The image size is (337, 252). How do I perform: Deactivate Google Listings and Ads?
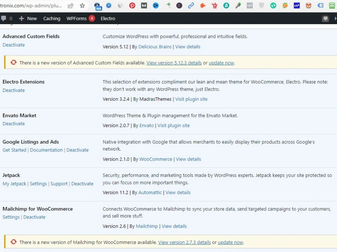pyautogui.click(x=78, y=150)
